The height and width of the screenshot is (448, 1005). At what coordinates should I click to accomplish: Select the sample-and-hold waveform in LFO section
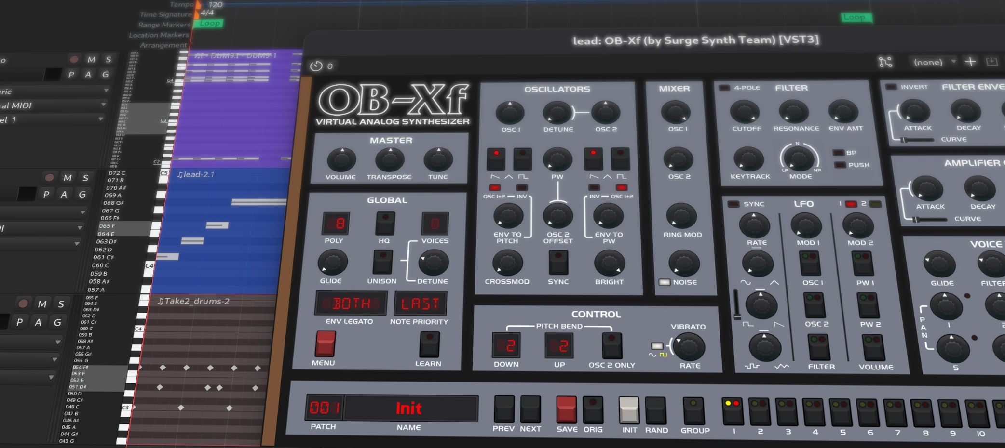[751, 366]
